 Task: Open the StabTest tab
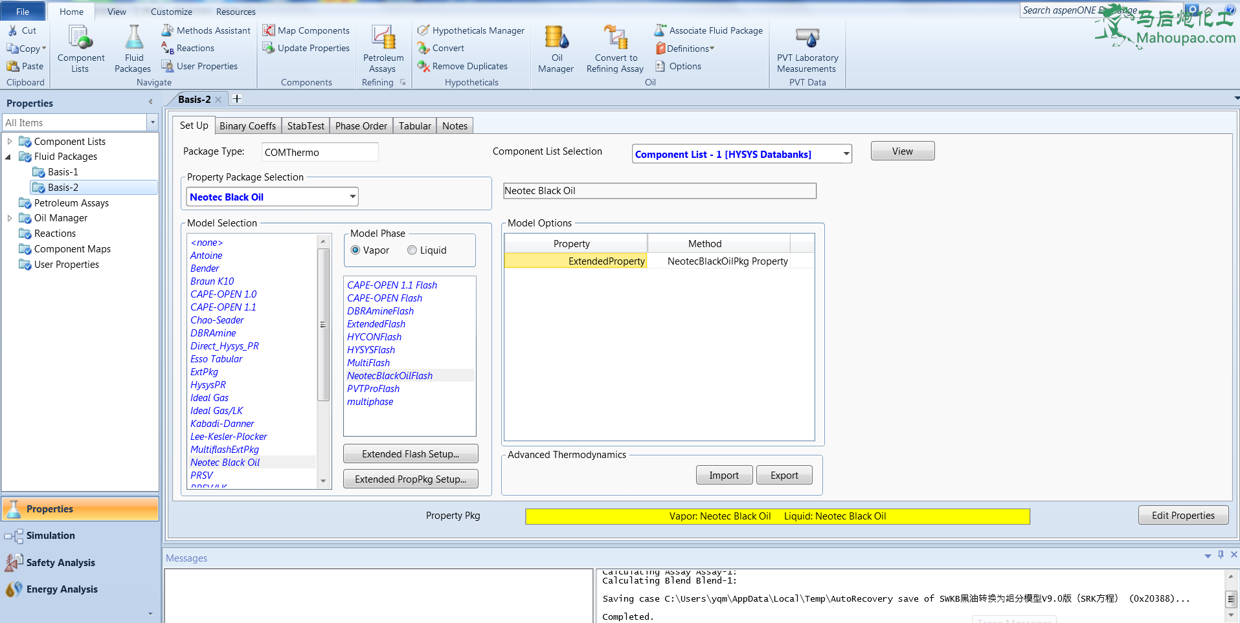[x=306, y=126]
